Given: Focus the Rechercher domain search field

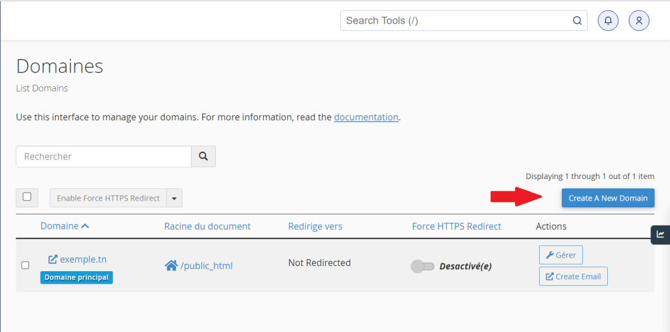Looking at the screenshot, I should (103, 157).
